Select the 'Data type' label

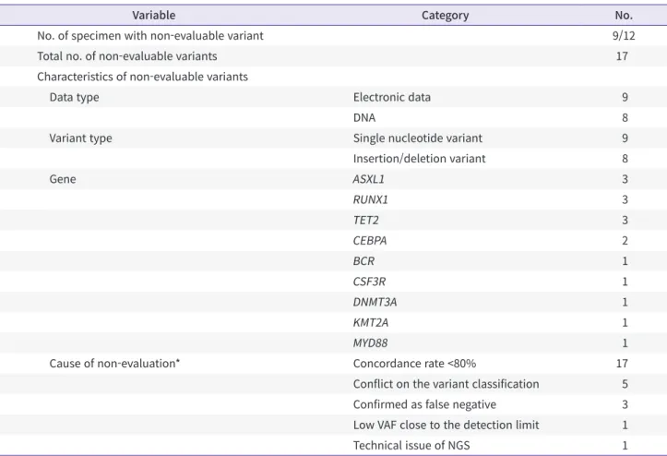[x=74, y=97]
